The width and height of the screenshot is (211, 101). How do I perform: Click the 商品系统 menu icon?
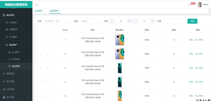tap(4, 15)
